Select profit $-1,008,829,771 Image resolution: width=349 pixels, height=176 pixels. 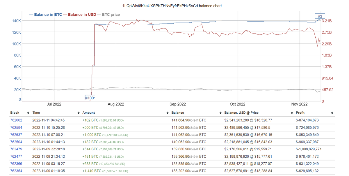309,149
